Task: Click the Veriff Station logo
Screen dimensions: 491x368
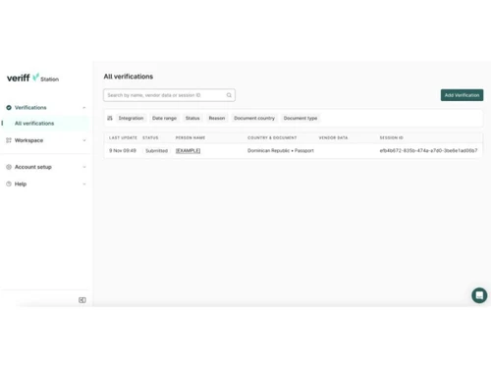Action: [x=32, y=78]
